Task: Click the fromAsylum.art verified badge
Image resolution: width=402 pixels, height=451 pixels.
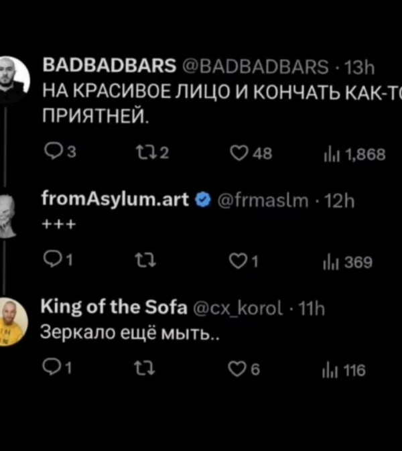Action: (200, 198)
